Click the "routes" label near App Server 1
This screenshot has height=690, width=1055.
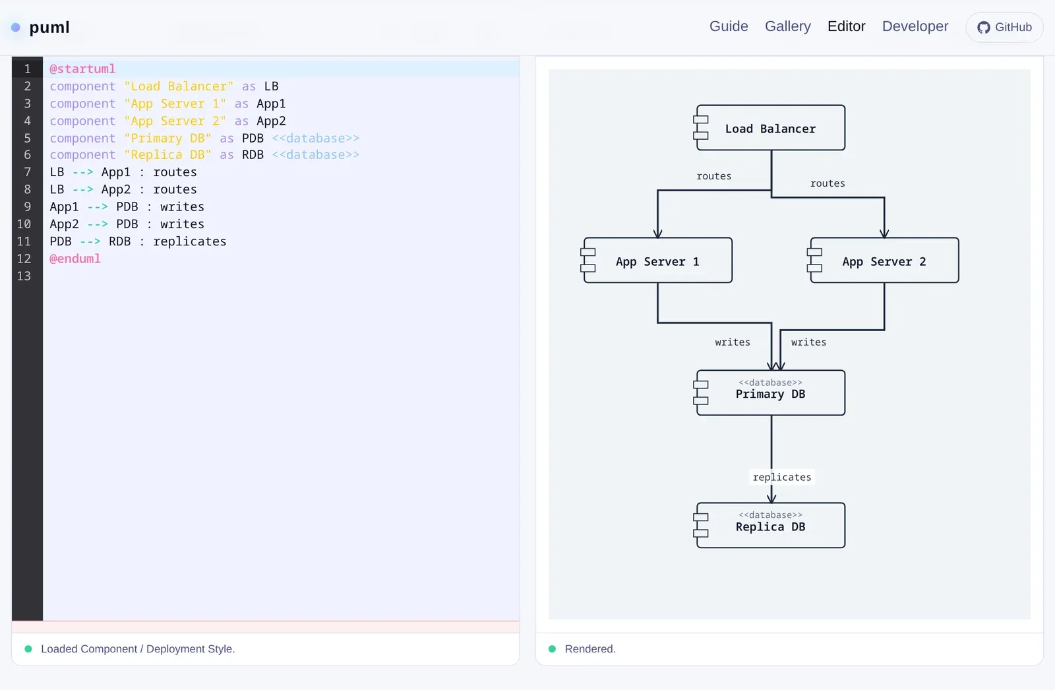pos(714,176)
